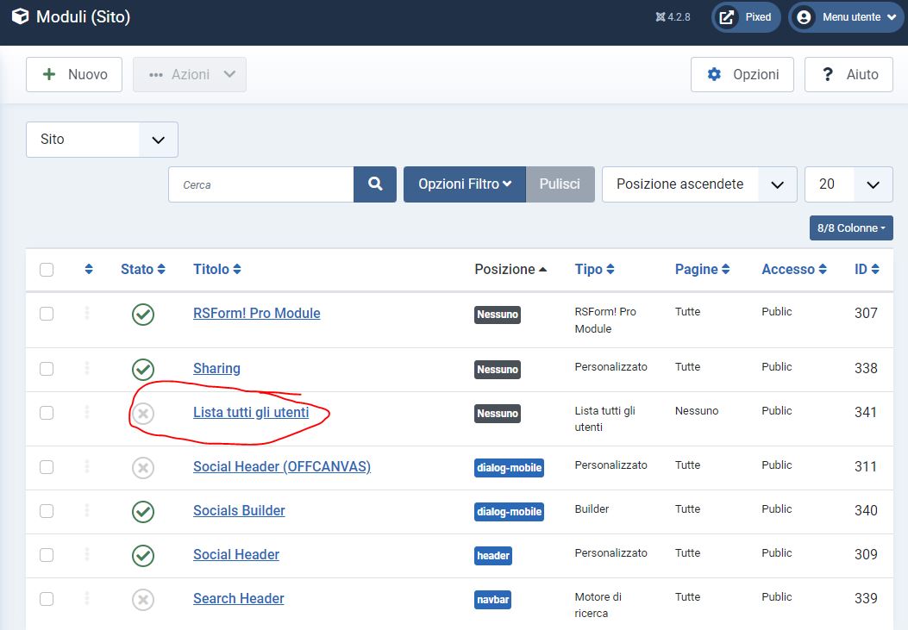Screen dimensions: 908x630
Task: Open the Sito client dropdown
Action: pyautogui.click(x=102, y=140)
